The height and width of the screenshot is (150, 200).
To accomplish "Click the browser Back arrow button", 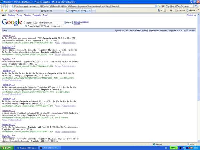I will (3, 6).
